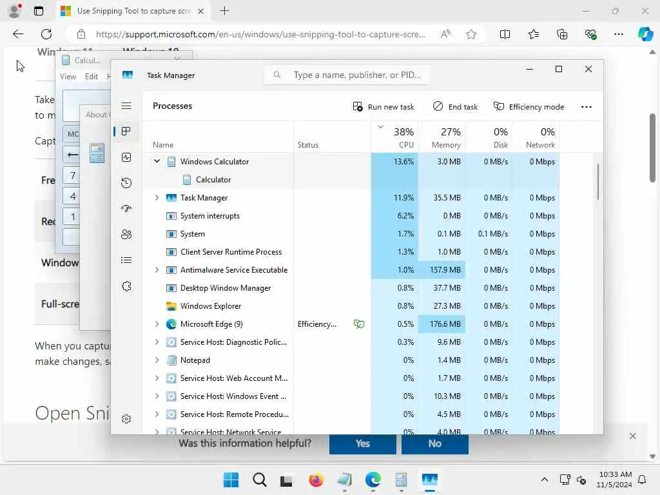Click the Microsoft Edge process icon
The width and height of the screenshot is (660, 495).
click(171, 324)
